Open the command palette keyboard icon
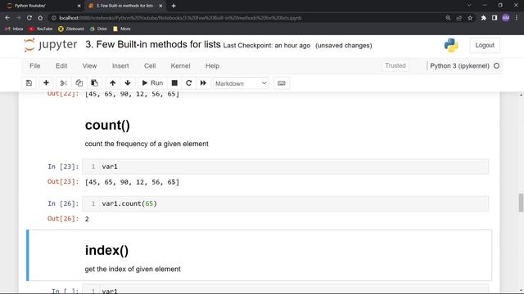The width and height of the screenshot is (524, 294). coord(282,83)
